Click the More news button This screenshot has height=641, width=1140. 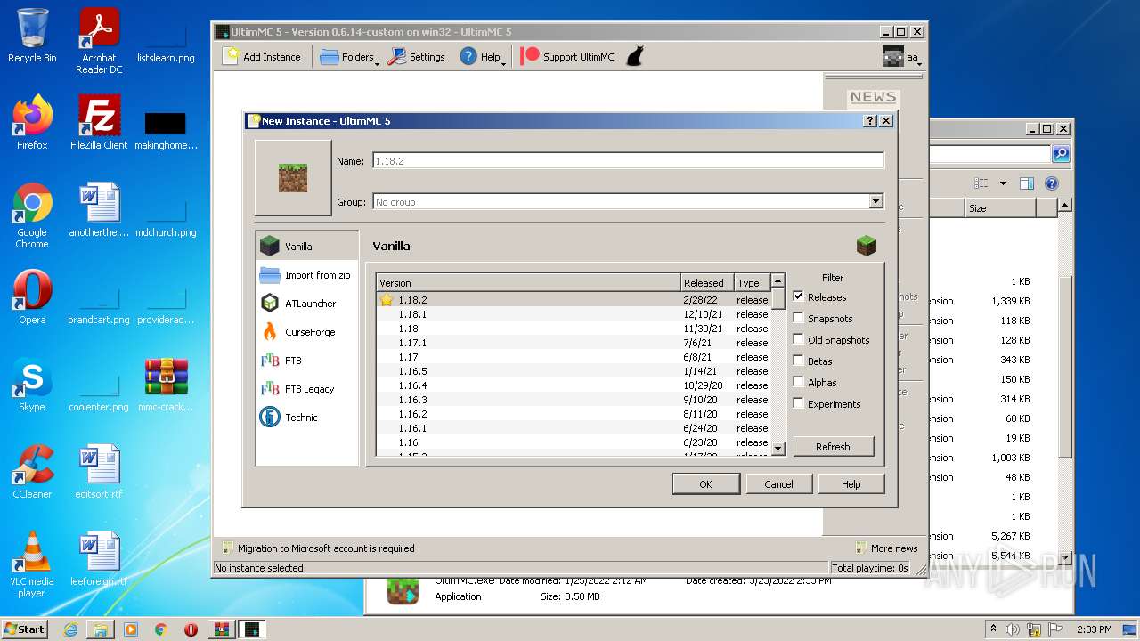coord(886,548)
